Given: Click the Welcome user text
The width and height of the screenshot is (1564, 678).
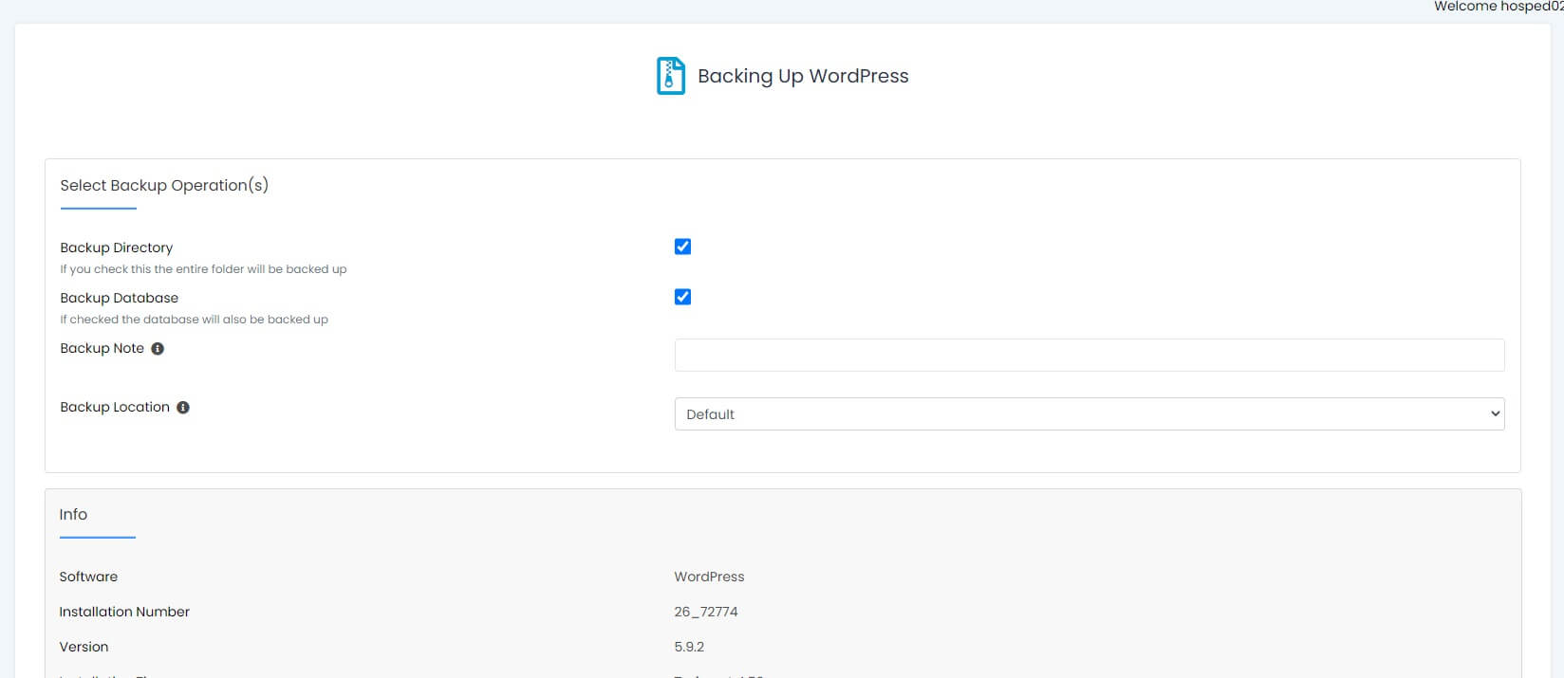Looking at the screenshot, I should click(1499, 7).
